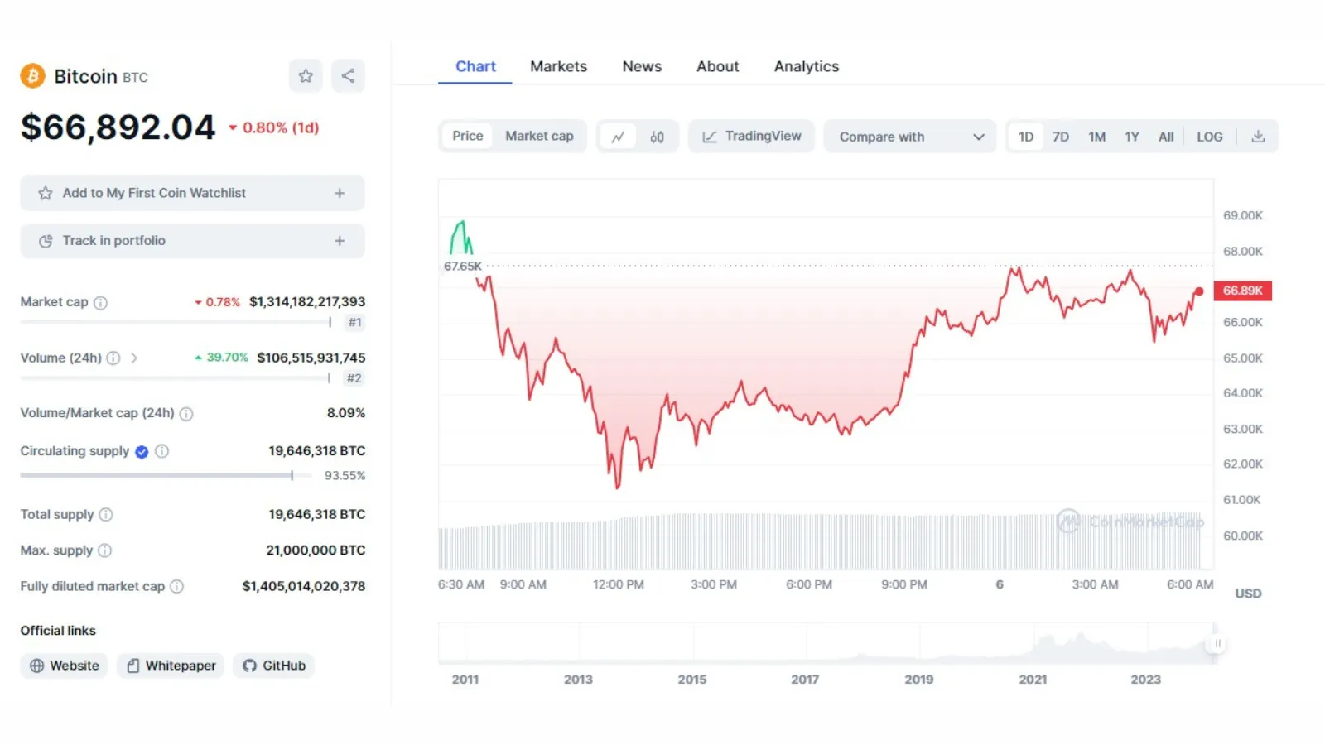
Task: Switch to the Markets tab
Action: (559, 66)
